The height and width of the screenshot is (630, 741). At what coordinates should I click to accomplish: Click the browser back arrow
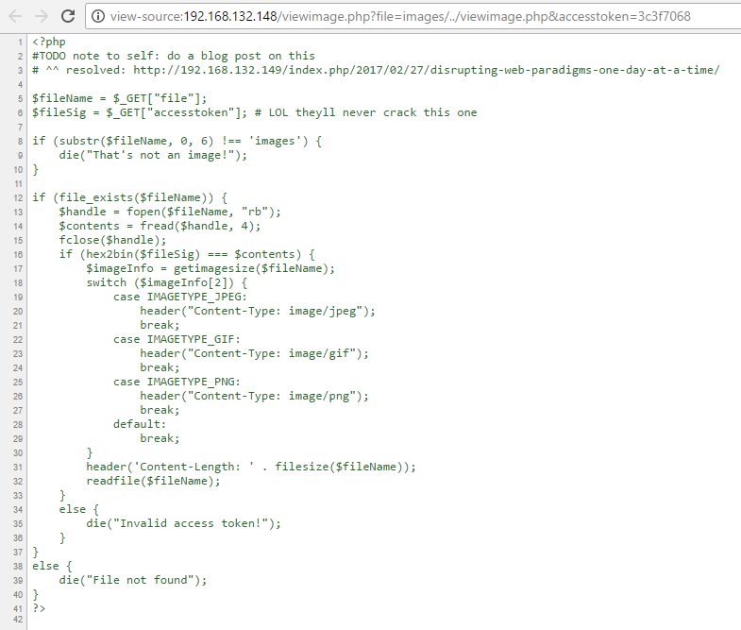[x=15, y=16]
